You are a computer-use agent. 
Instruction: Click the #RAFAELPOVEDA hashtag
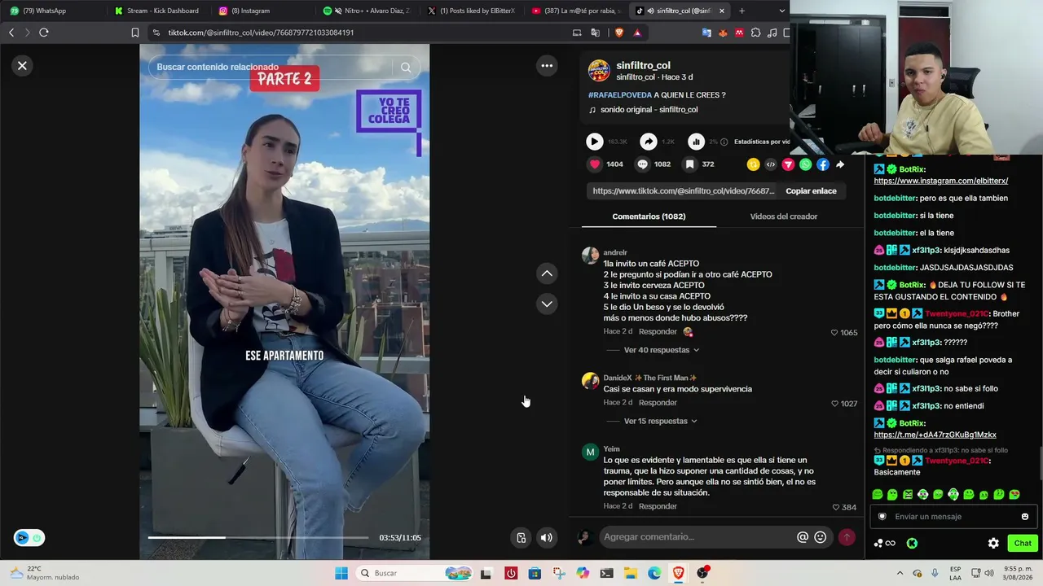(620, 95)
